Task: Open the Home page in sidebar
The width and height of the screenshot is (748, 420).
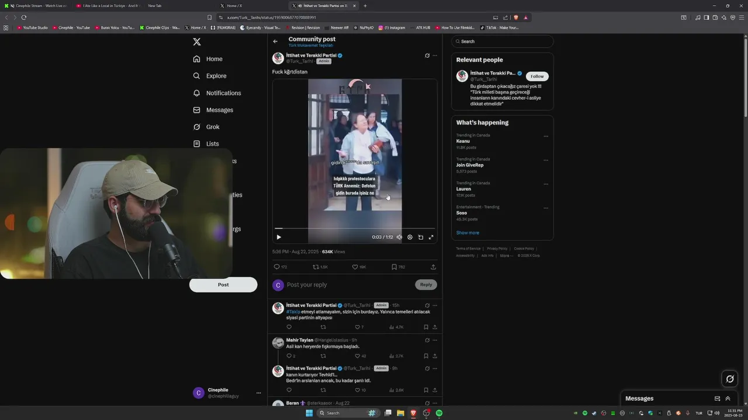Action: coord(208,59)
